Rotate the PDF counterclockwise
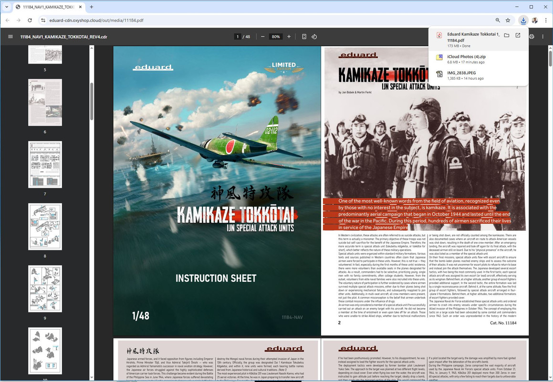The image size is (553, 382). pos(314,36)
